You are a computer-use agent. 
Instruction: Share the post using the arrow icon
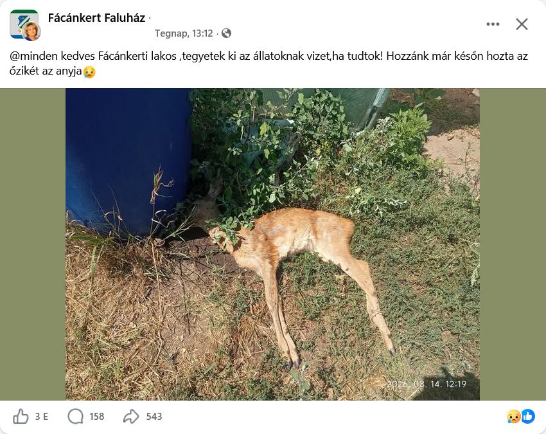click(x=131, y=416)
